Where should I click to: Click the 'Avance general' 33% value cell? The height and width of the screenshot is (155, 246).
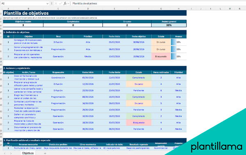(x=169, y=25)
